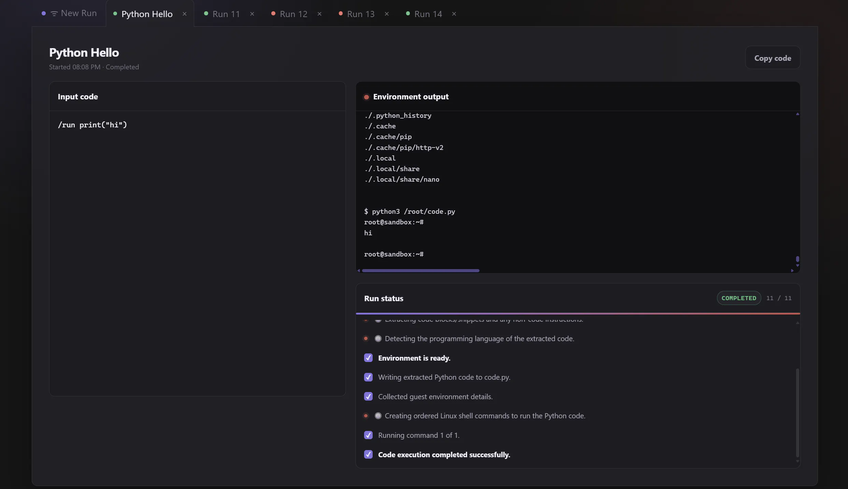Image resolution: width=848 pixels, height=489 pixels.
Task: Switch to the Run 11 tab
Action: point(222,14)
